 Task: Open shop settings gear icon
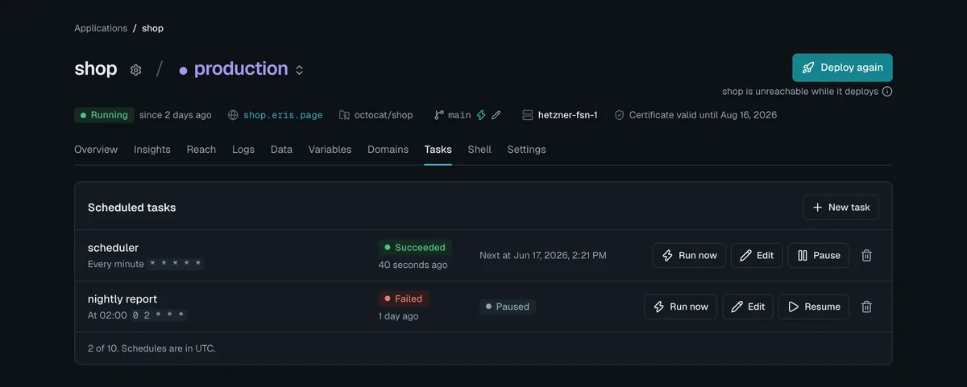(136, 70)
